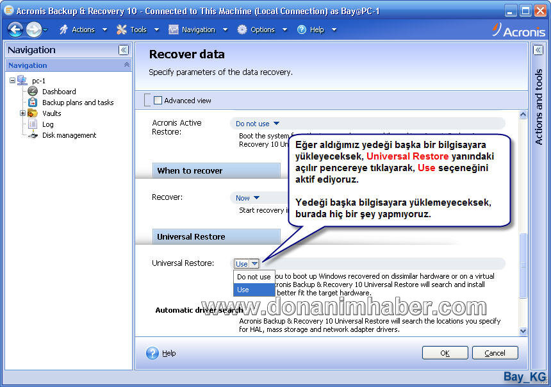The width and height of the screenshot is (551, 387).
Task: Collapse the pc-1 tree node
Action: [12, 81]
